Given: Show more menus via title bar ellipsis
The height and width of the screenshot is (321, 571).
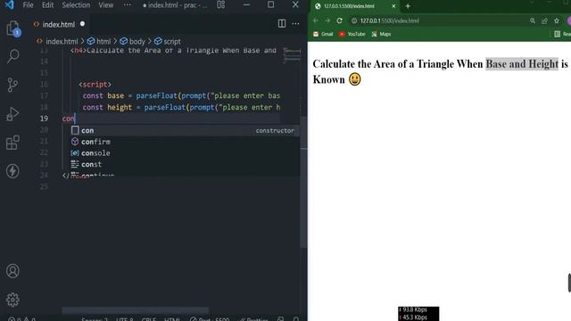Looking at the screenshot, I should pyautogui.click(x=127, y=4).
